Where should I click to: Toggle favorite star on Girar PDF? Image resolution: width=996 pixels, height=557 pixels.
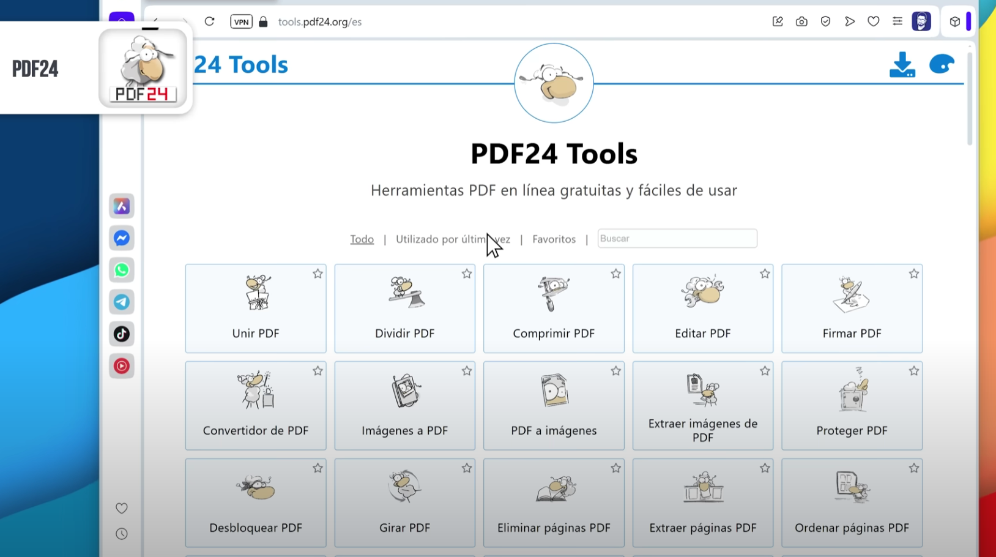pos(467,468)
